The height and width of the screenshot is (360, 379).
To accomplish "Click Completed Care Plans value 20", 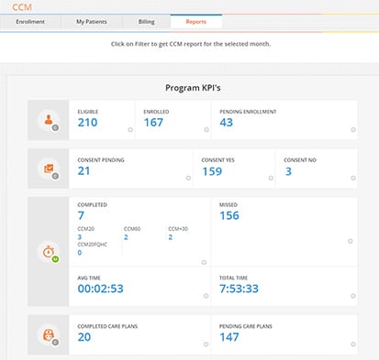I will [x=84, y=337].
